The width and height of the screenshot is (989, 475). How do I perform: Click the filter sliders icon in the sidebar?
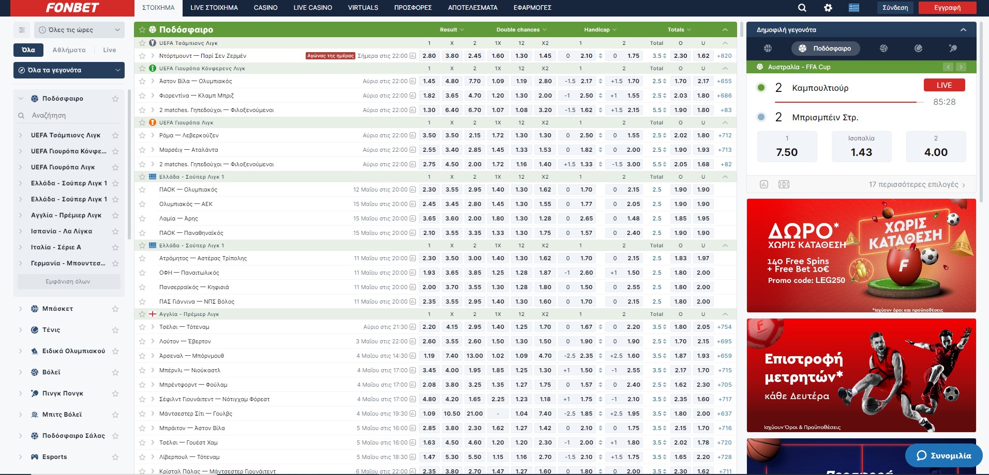[22, 30]
